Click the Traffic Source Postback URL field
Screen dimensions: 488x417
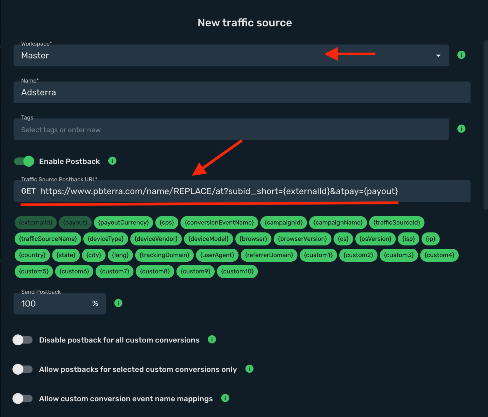tap(242, 191)
